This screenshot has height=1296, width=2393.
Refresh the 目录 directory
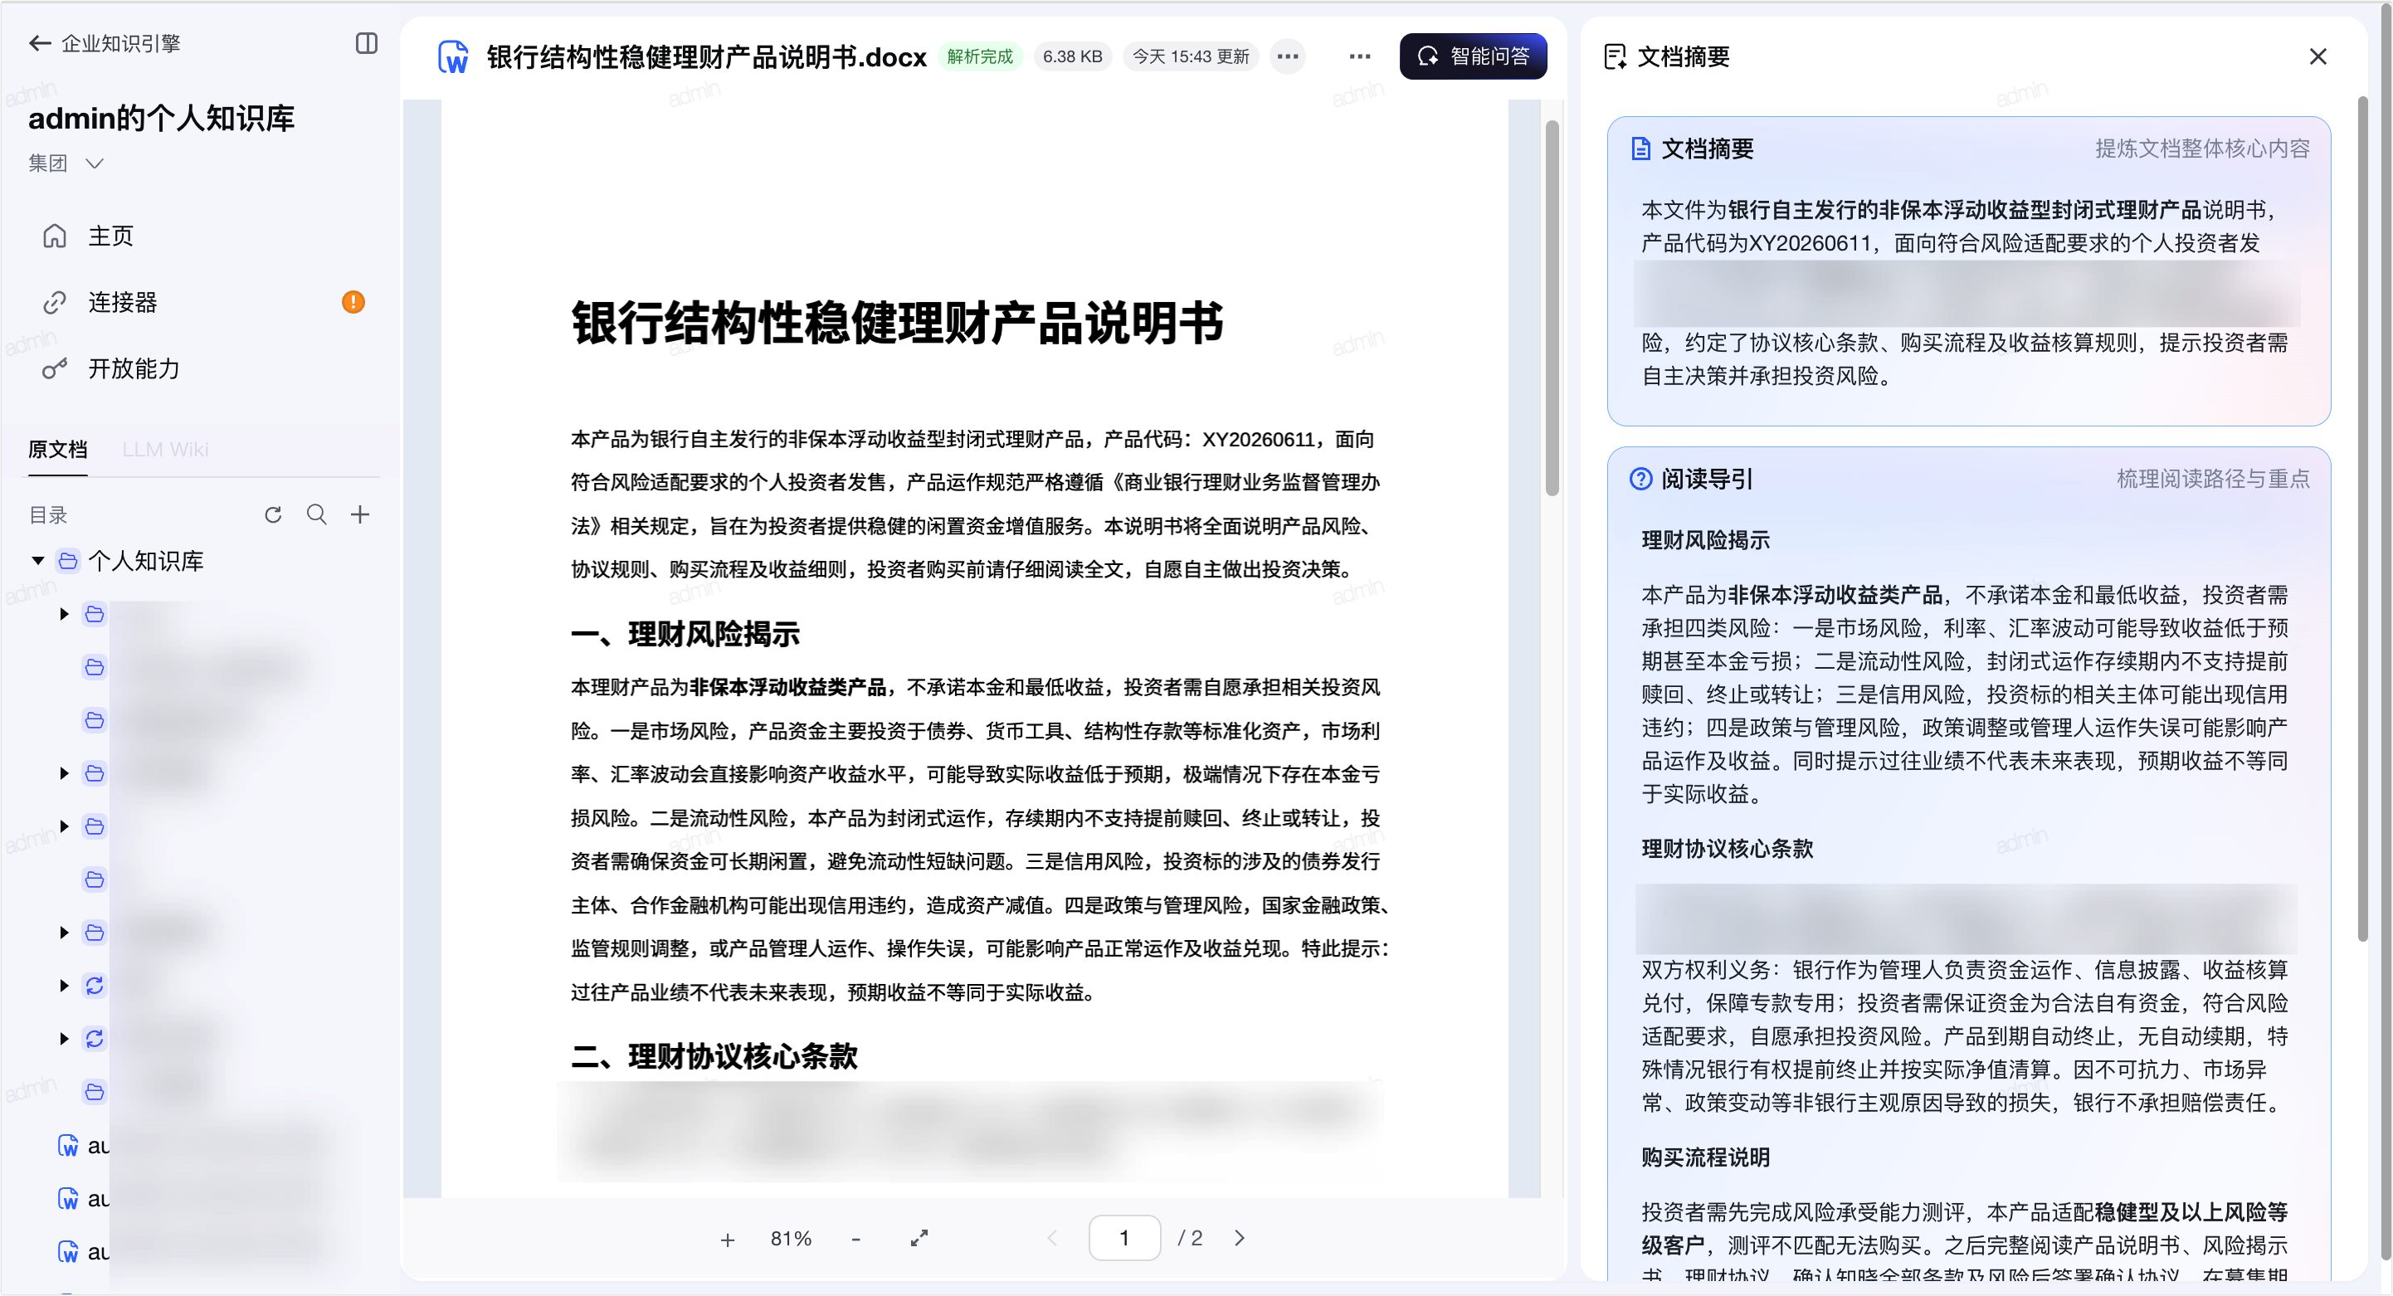pyautogui.click(x=272, y=514)
